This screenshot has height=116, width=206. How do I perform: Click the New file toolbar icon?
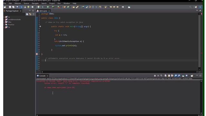[5, 7]
